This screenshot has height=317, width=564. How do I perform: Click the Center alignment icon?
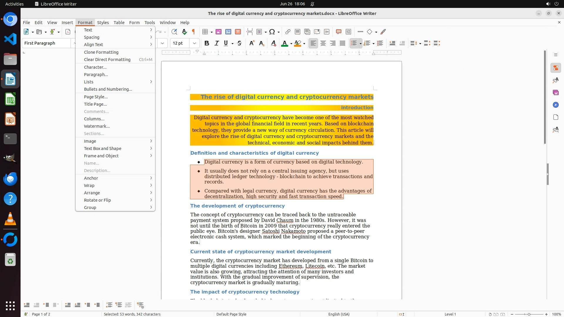click(x=323, y=43)
